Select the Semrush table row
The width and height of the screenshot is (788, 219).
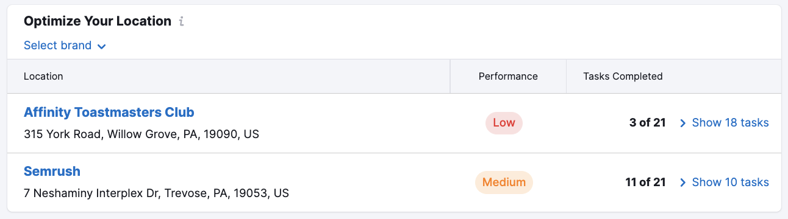[x=394, y=182]
